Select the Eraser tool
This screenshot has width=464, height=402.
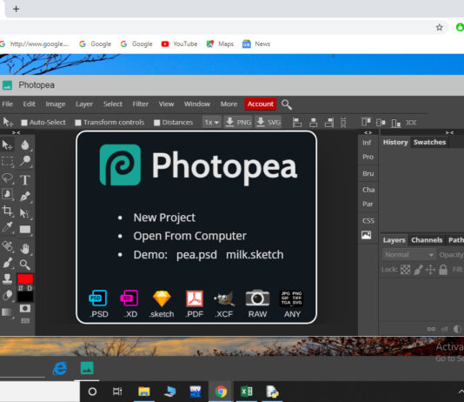[x=7, y=295]
